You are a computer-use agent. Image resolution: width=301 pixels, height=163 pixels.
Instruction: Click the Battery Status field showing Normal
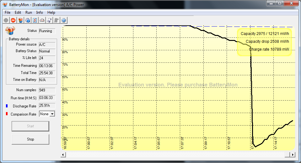47,51
